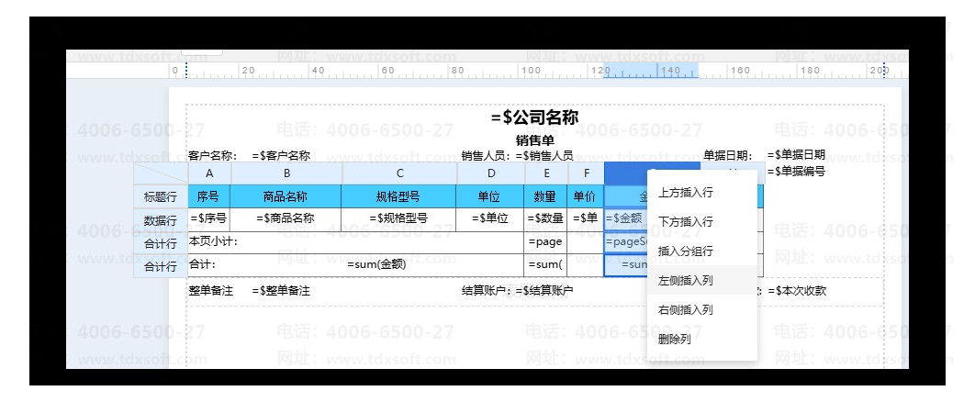The height and width of the screenshot is (402, 975).
Task: Pick 右侧插入列 menu option
Action: click(685, 310)
